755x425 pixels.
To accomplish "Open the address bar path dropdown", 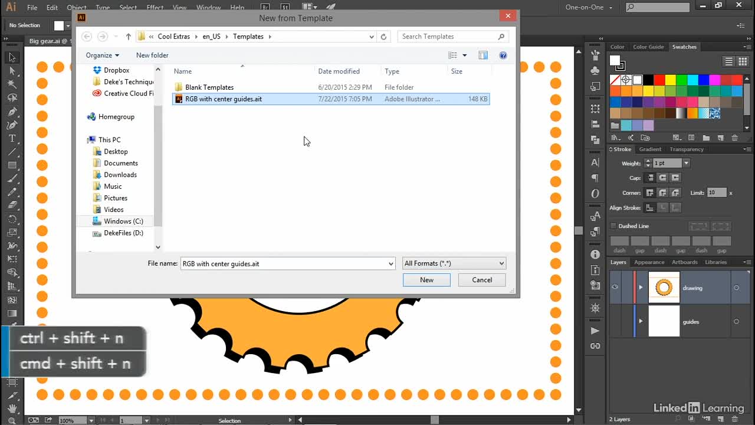I will [x=371, y=37].
